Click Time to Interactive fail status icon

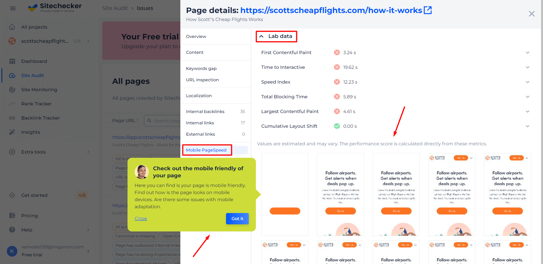(337, 67)
